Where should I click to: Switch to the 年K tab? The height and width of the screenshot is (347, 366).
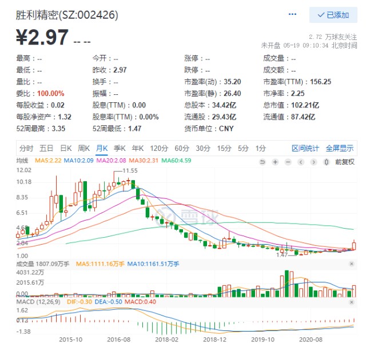click(138, 148)
